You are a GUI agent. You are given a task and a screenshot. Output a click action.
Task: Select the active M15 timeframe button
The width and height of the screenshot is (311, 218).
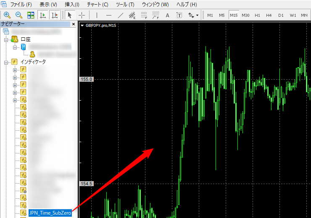pos(234,15)
